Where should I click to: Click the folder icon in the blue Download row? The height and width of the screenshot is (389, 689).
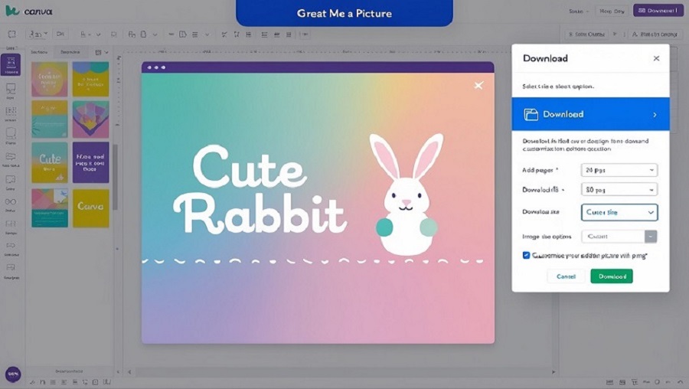point(531,114)
